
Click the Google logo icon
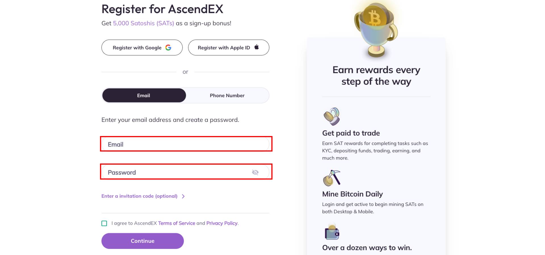click(x=168, y=48)
